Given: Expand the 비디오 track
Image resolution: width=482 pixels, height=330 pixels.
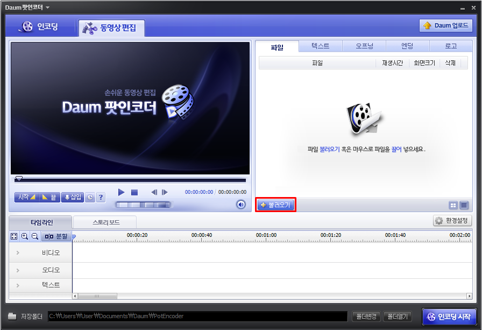Looking at the screenshot, I should coord(18,253).
